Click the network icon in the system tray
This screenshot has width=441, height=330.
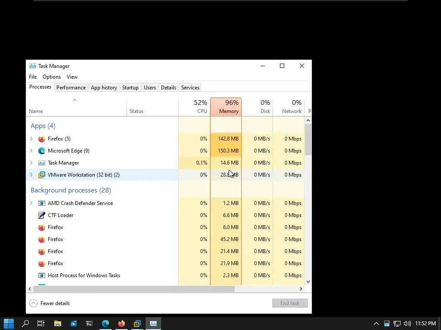tap(397, 324)
